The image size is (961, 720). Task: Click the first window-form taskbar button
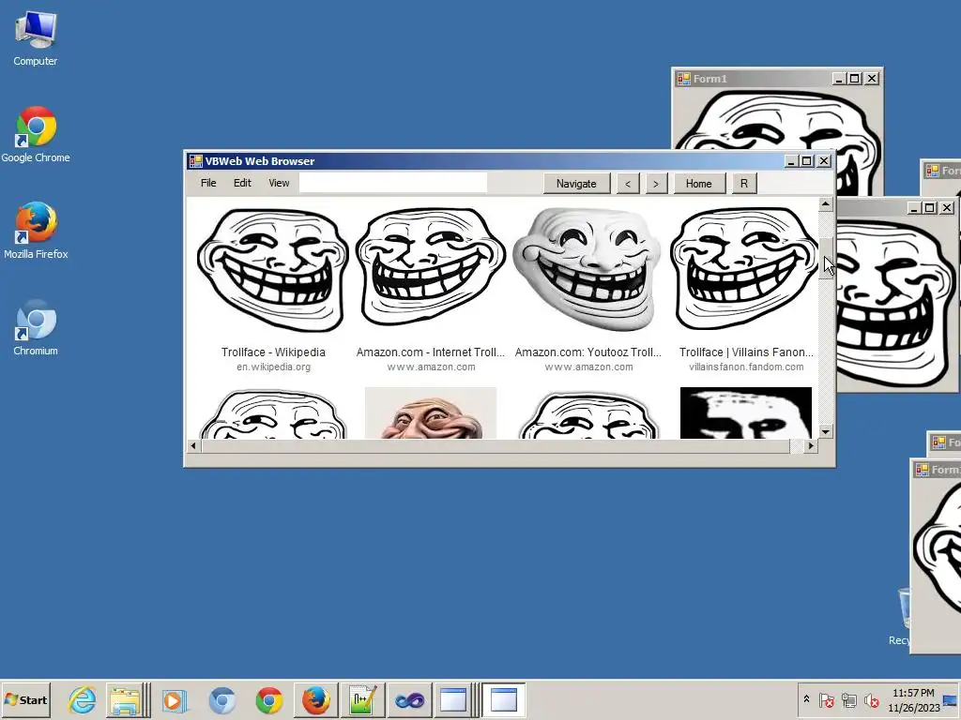click(453, 699)
